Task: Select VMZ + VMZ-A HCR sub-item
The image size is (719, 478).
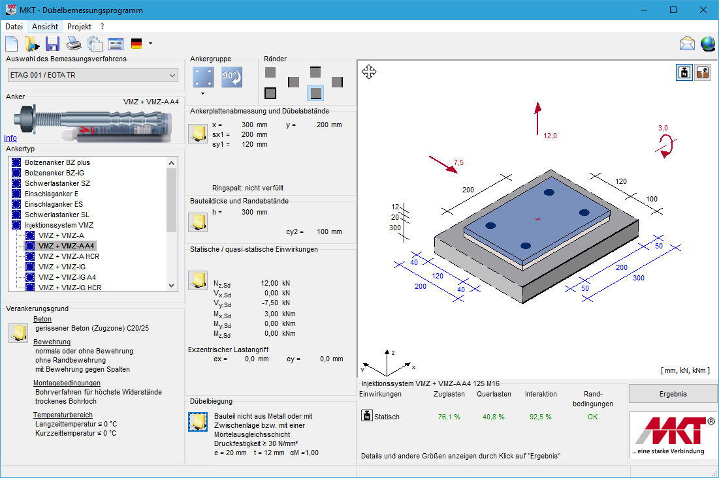Action: point(69,256)
